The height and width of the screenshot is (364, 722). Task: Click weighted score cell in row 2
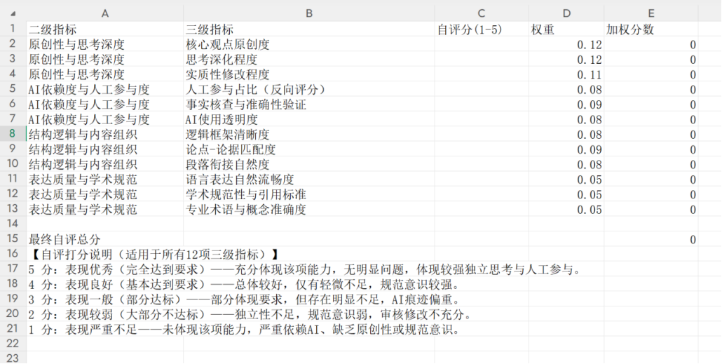pos(651,45)
